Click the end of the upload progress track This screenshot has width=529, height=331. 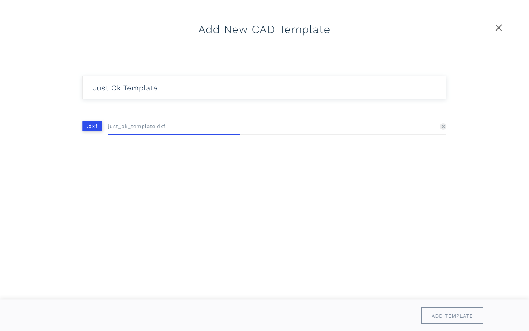445,134
